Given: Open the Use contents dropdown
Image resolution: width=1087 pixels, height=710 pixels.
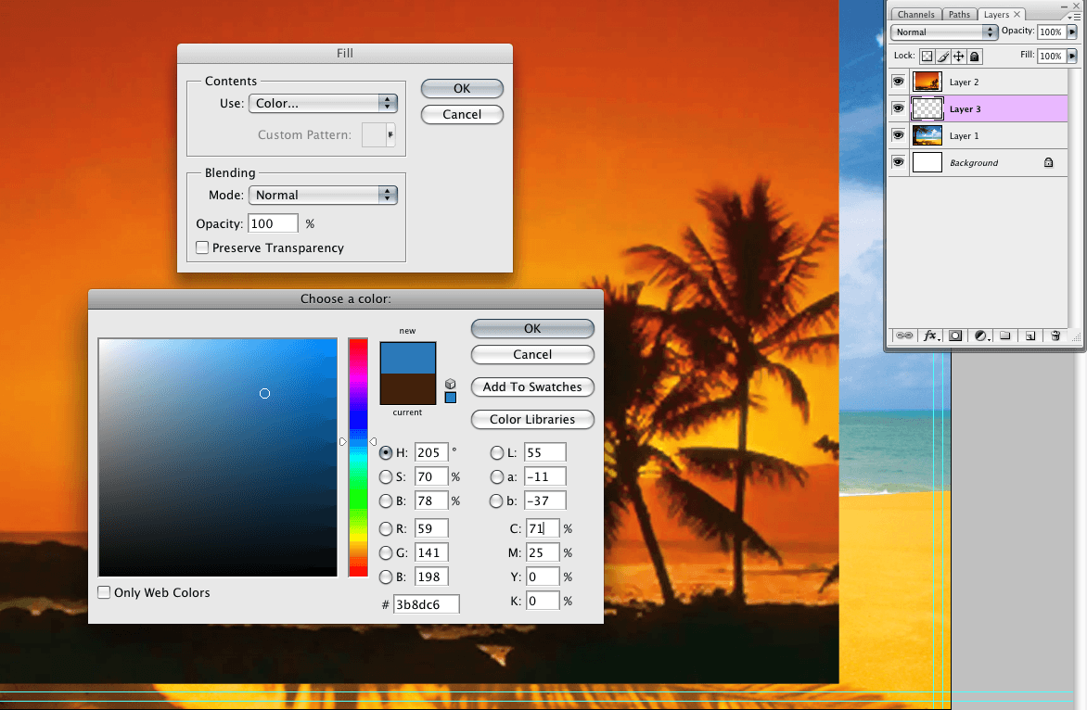Looking at the screenshot, I should tap(323, 104).
